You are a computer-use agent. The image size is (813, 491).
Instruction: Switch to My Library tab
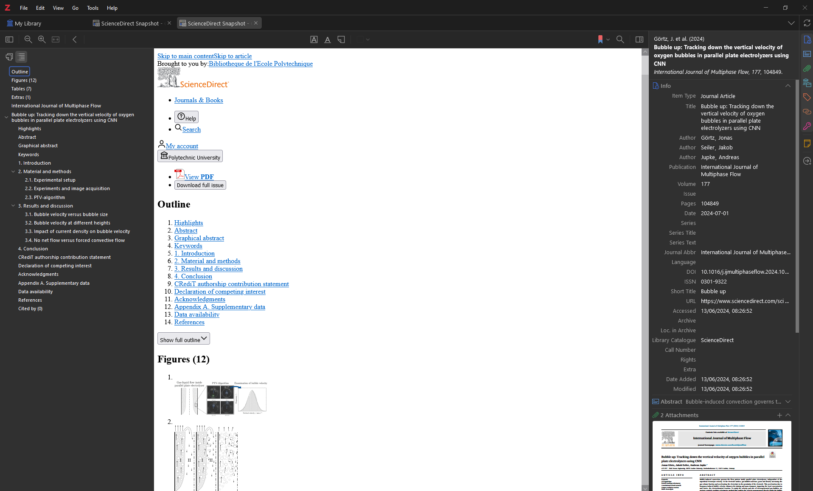point(24,23)
